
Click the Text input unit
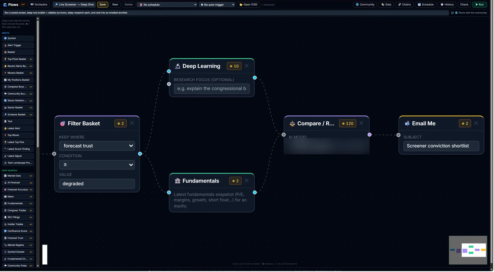pyautogui.click(x=18, y=121)
